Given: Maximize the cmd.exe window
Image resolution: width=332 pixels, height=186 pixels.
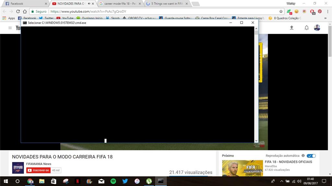Looking at the screenshot, I should pyautogui.click(x=241, y=23).
